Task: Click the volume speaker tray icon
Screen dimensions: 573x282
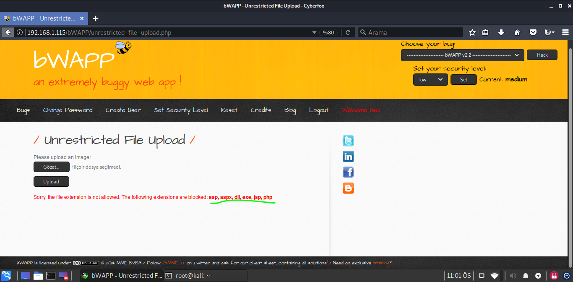Action: point(513,276)
